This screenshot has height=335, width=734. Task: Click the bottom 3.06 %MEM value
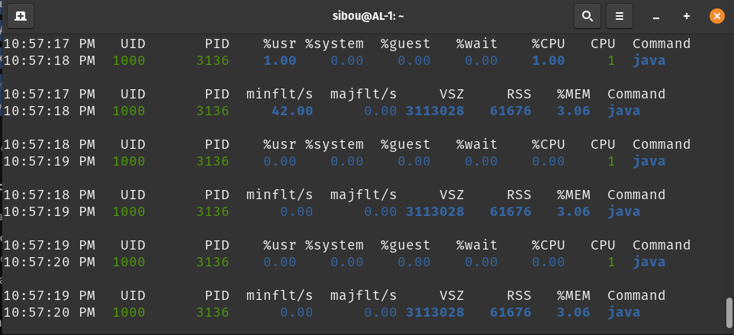pos(574,312)
